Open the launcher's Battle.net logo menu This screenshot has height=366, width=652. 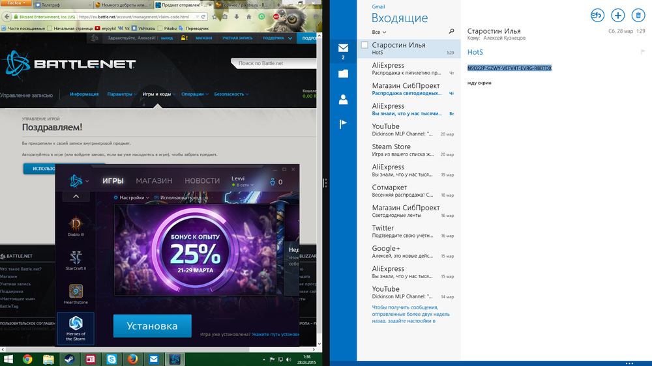point(79,180)
